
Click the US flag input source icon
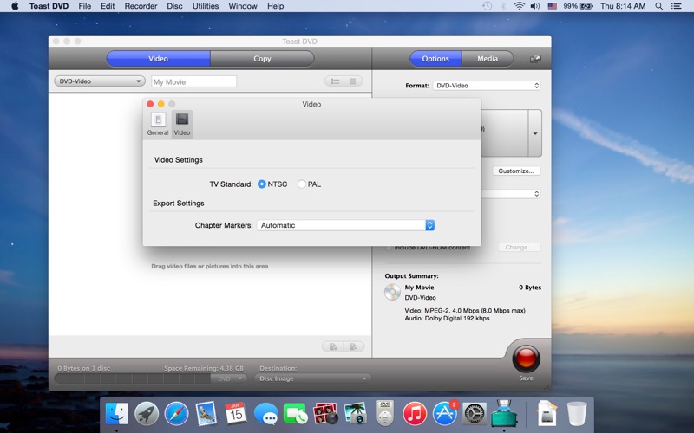point(553,6)
